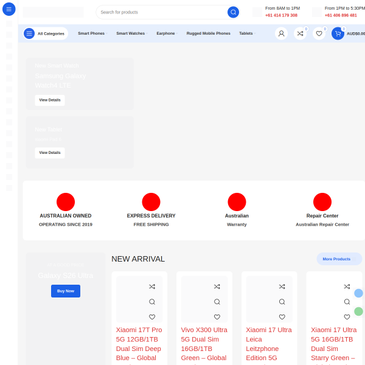
Task: Open the compare shuffle icon in header
Action: pyautogui.click(x=300, y=33)
